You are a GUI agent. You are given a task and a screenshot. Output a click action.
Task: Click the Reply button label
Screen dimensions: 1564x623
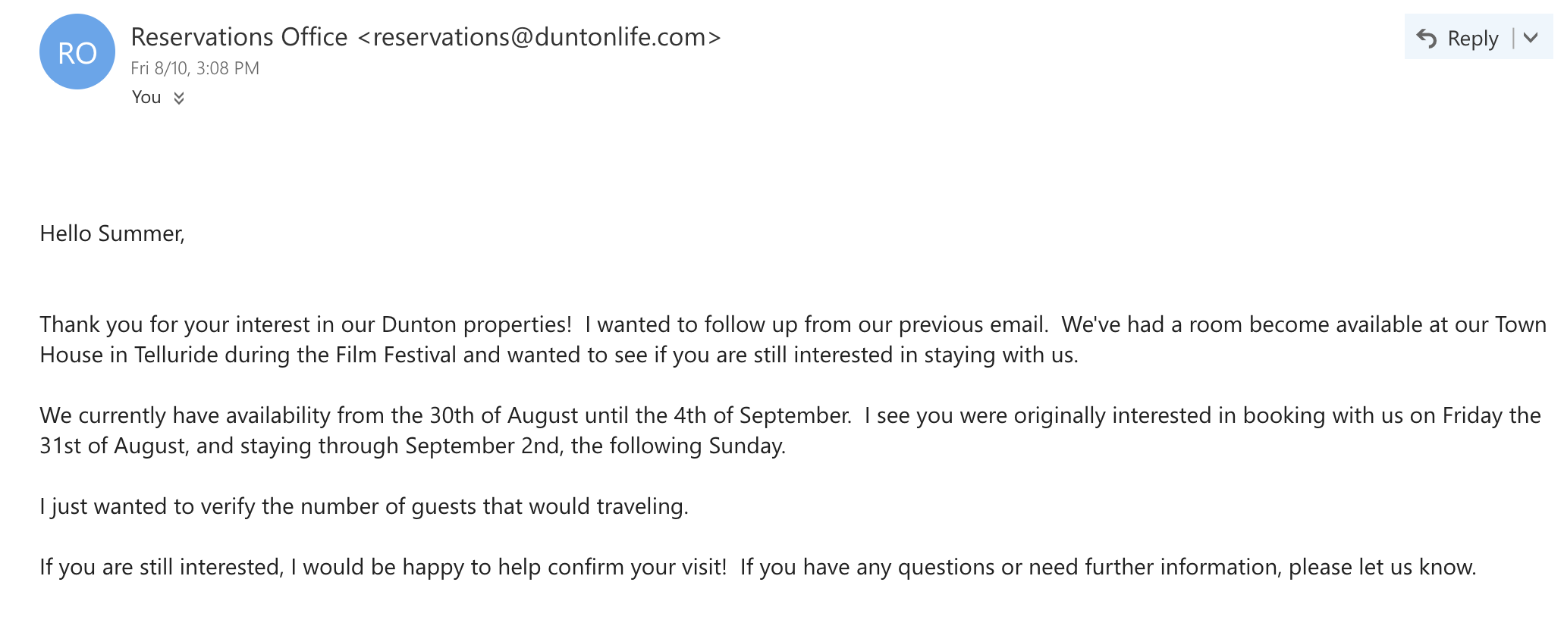click(1473, 38)
